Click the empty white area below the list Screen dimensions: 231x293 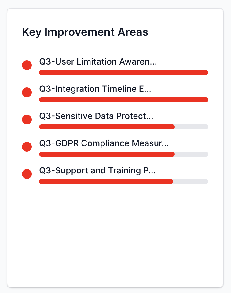tap(116, 236)
